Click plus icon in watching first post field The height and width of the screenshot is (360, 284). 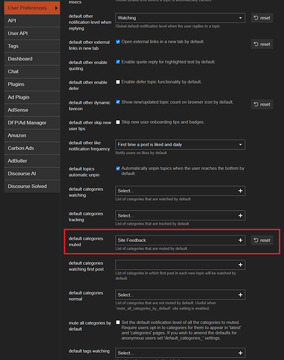240,265
